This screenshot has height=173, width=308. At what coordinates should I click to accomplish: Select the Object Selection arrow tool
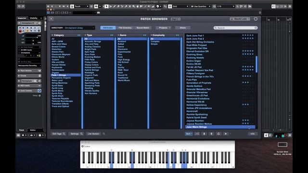tap(106, 6)
